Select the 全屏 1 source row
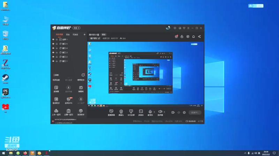279x156 pixels. (x=69, y=40)
